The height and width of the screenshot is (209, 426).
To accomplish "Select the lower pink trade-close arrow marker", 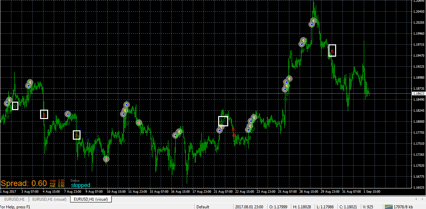I will tap(106, 159).
